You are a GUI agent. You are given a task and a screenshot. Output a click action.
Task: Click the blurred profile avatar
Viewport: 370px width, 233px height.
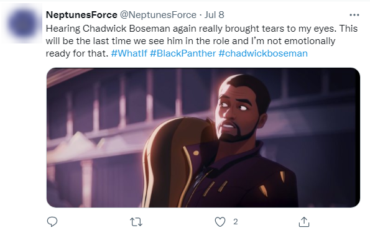click(22, 24)
